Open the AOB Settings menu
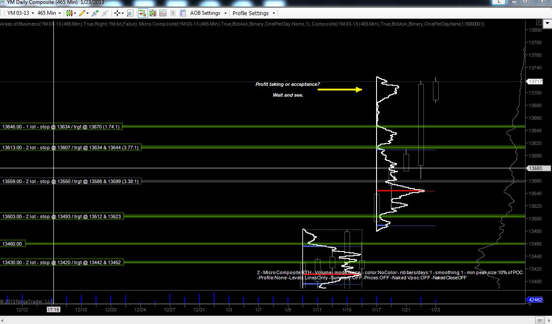Viewport: 552px width, 324px height. tap(208, 13)
